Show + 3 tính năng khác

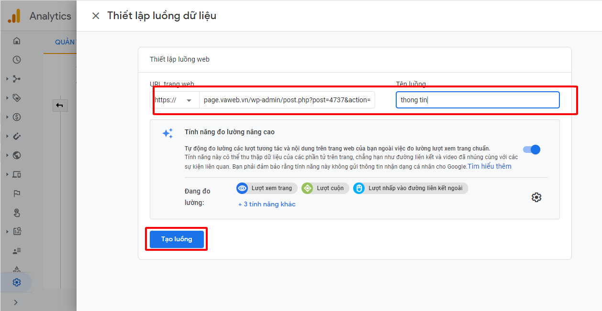(267, 204)
